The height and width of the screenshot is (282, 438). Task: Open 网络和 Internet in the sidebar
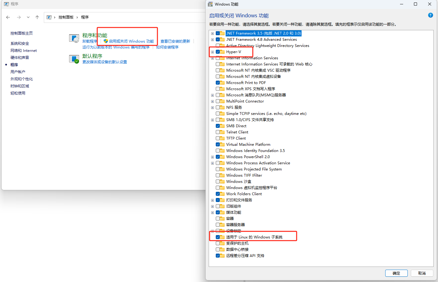pyautogui.click(x=23, y=51)
